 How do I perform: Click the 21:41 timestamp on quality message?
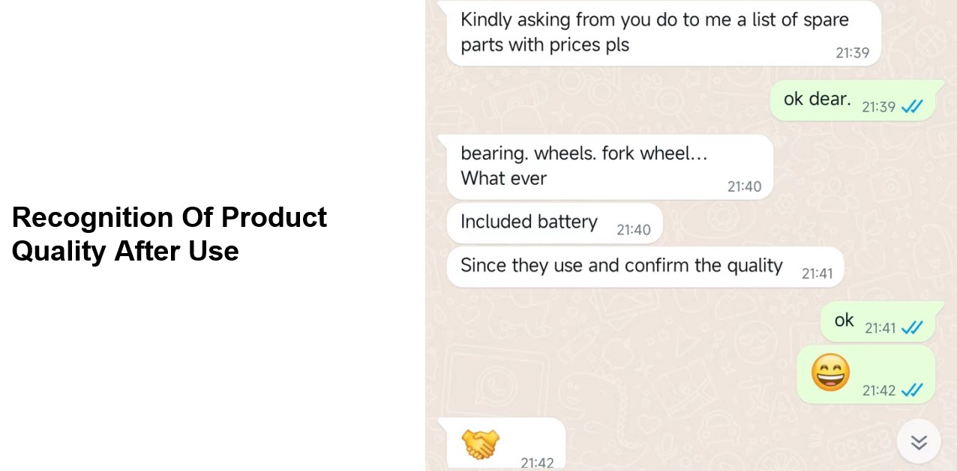(x=817, y=274)
